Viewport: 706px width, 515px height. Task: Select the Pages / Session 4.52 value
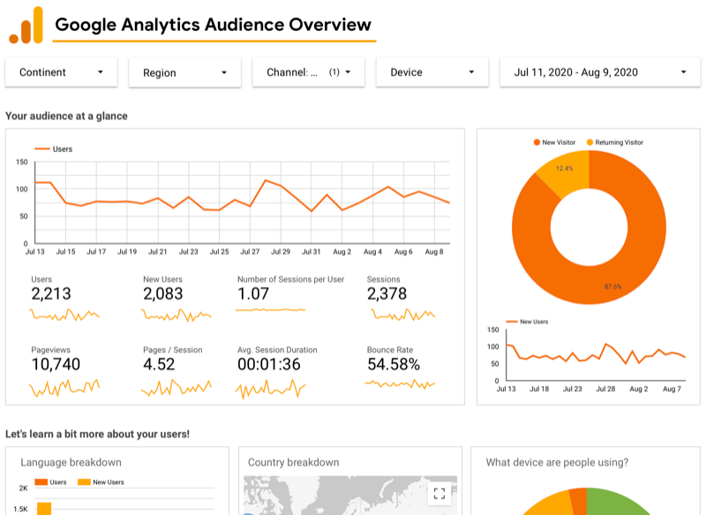tap(159, 364)
